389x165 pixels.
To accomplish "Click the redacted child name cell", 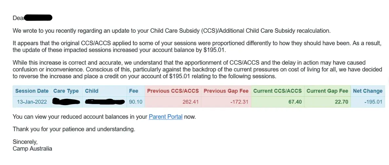I will [x=105, y=102].
